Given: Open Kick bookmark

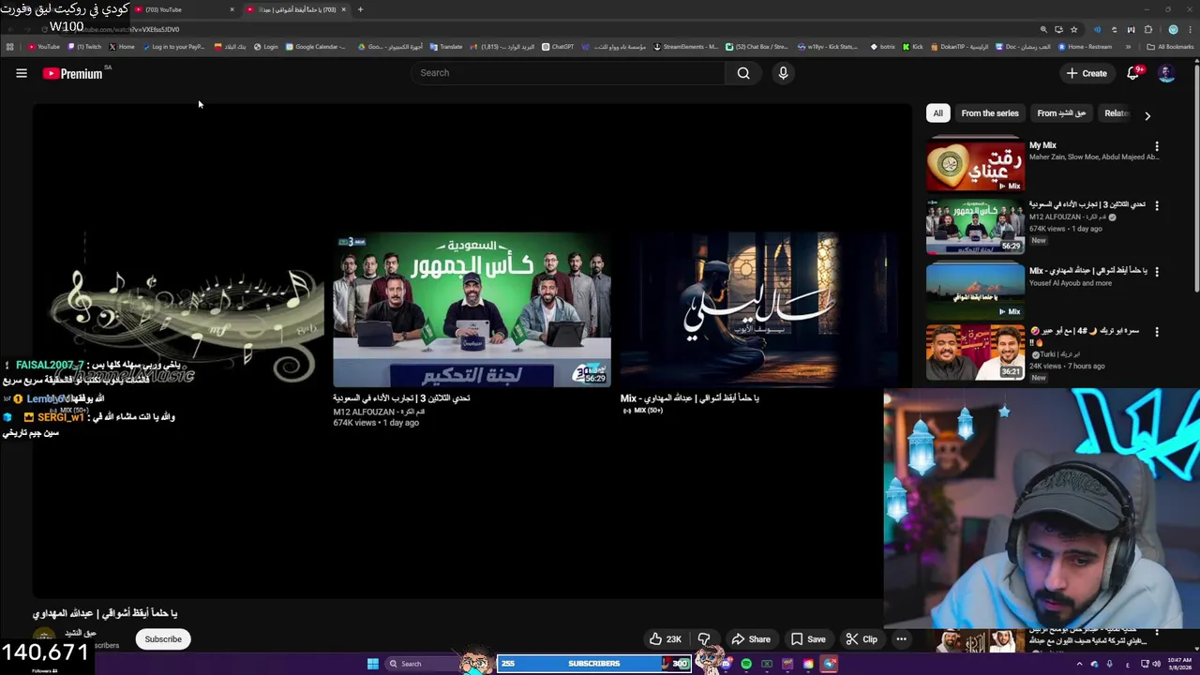Looking at the screenshot, I should coord(913,47).
